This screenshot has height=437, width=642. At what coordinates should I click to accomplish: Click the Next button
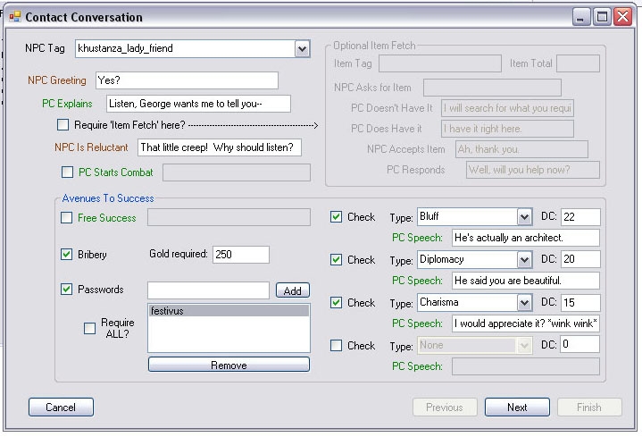click(x=517, y=408)
